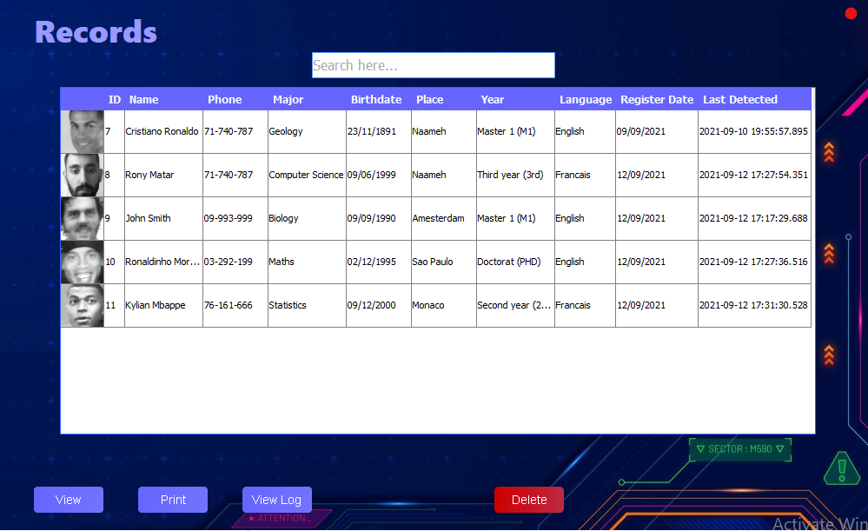Click last detected 2021-09-12 17:31:30.528
868x531 pixels.
pos(754,306)
